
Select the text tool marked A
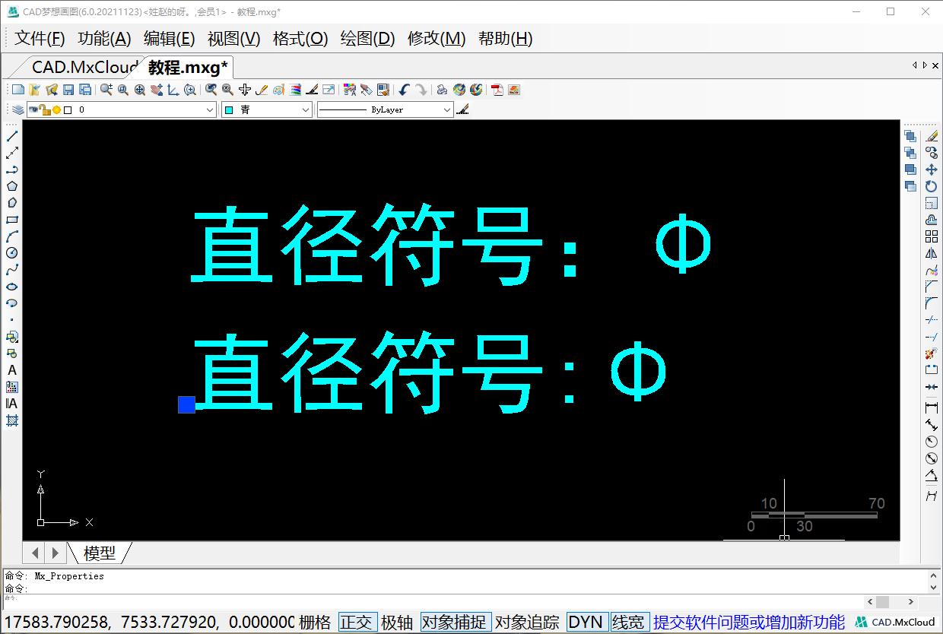(x=11, y=370)
